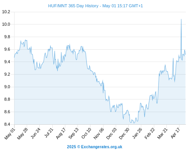
Task: Select the Sep 13 x-axis label
Action: 73,133
